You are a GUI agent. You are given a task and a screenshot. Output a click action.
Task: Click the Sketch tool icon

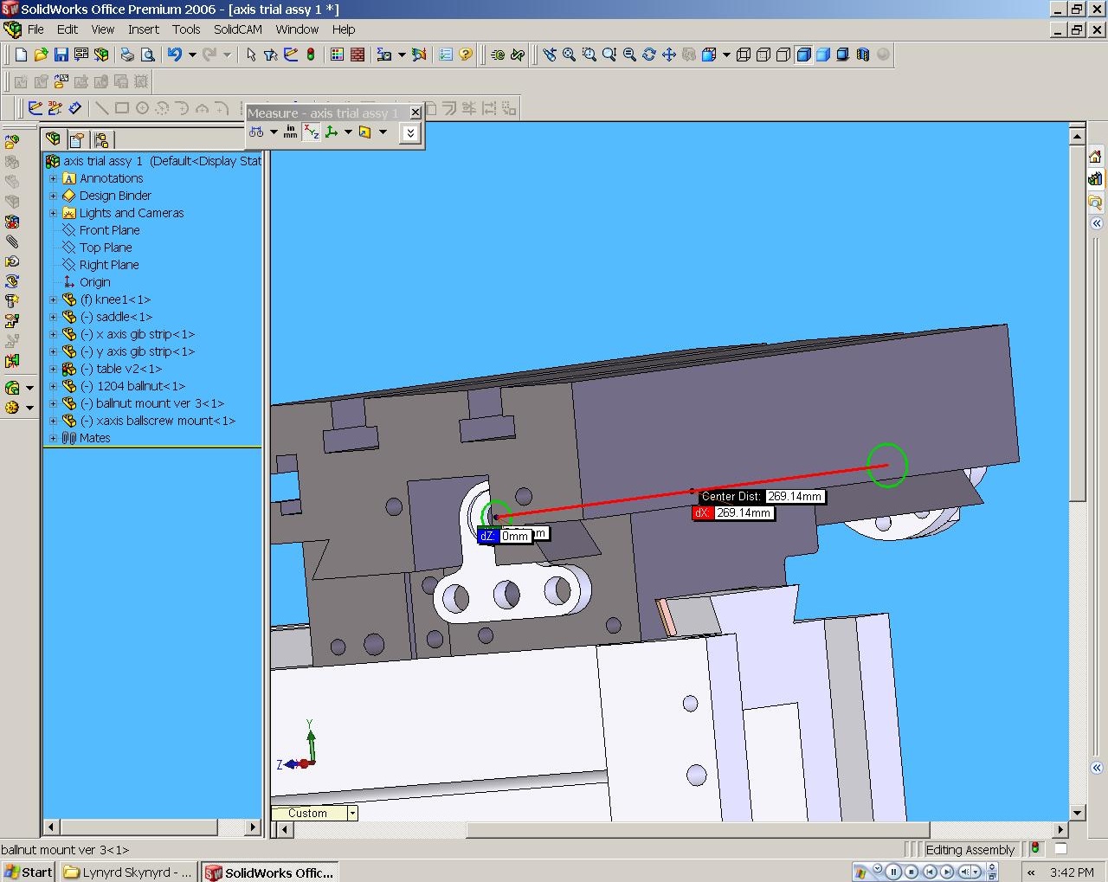(35, 108)
